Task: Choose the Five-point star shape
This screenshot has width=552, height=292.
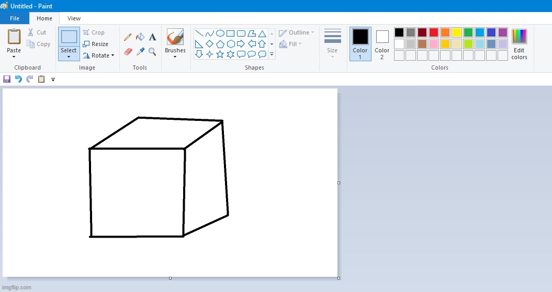Action: point(220,54)
